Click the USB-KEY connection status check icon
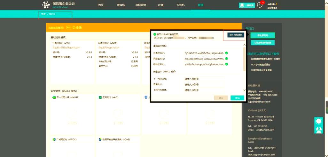 (x=155, y=34)
